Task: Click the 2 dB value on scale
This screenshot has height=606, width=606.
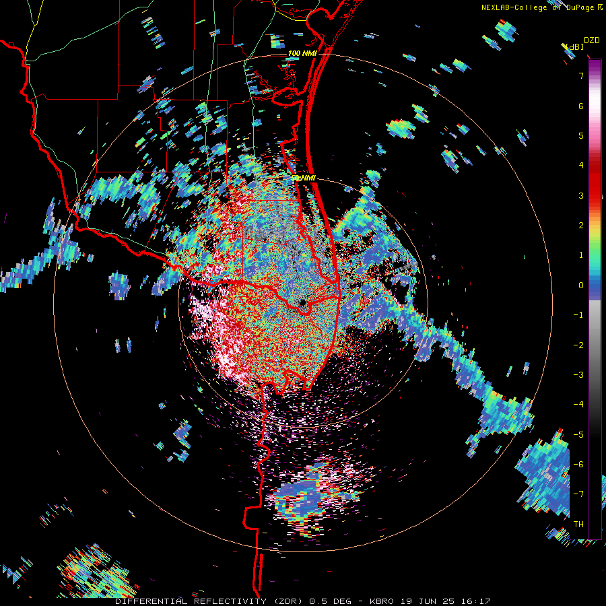Action: click(581, 226)
